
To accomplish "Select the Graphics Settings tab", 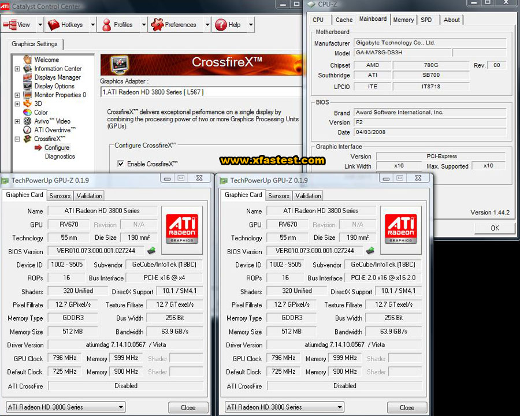I will tap(35, 44).
